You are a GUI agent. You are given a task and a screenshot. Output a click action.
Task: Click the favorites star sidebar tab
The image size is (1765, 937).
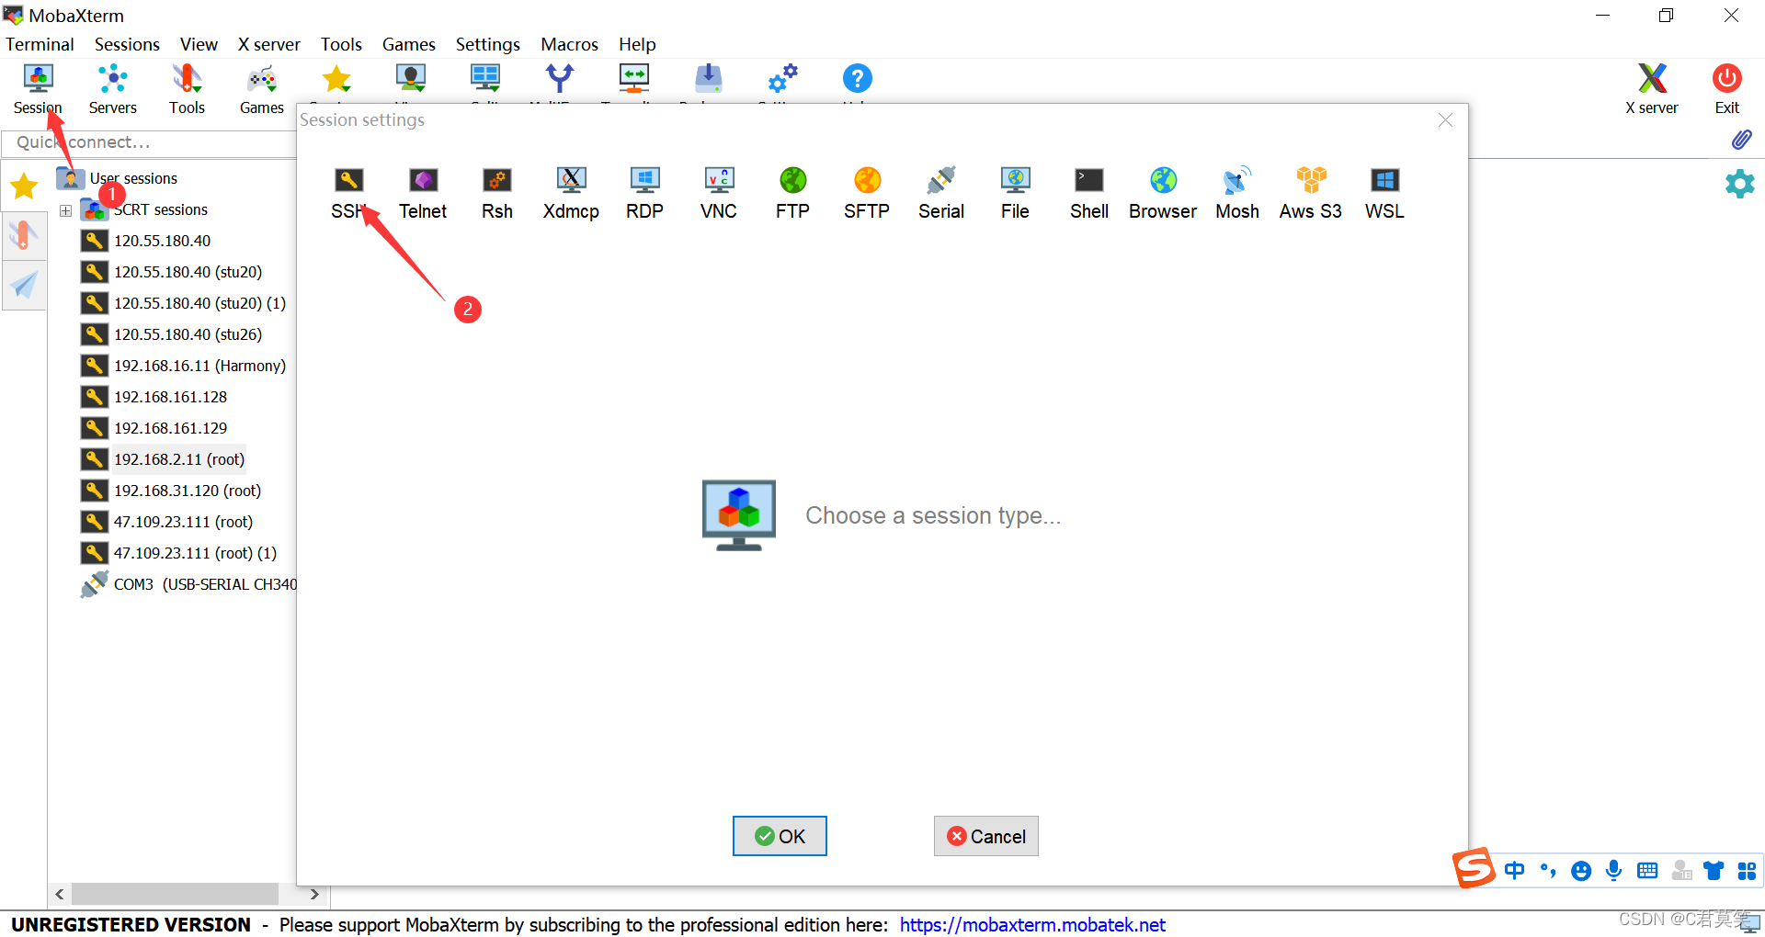coord(24,186)
